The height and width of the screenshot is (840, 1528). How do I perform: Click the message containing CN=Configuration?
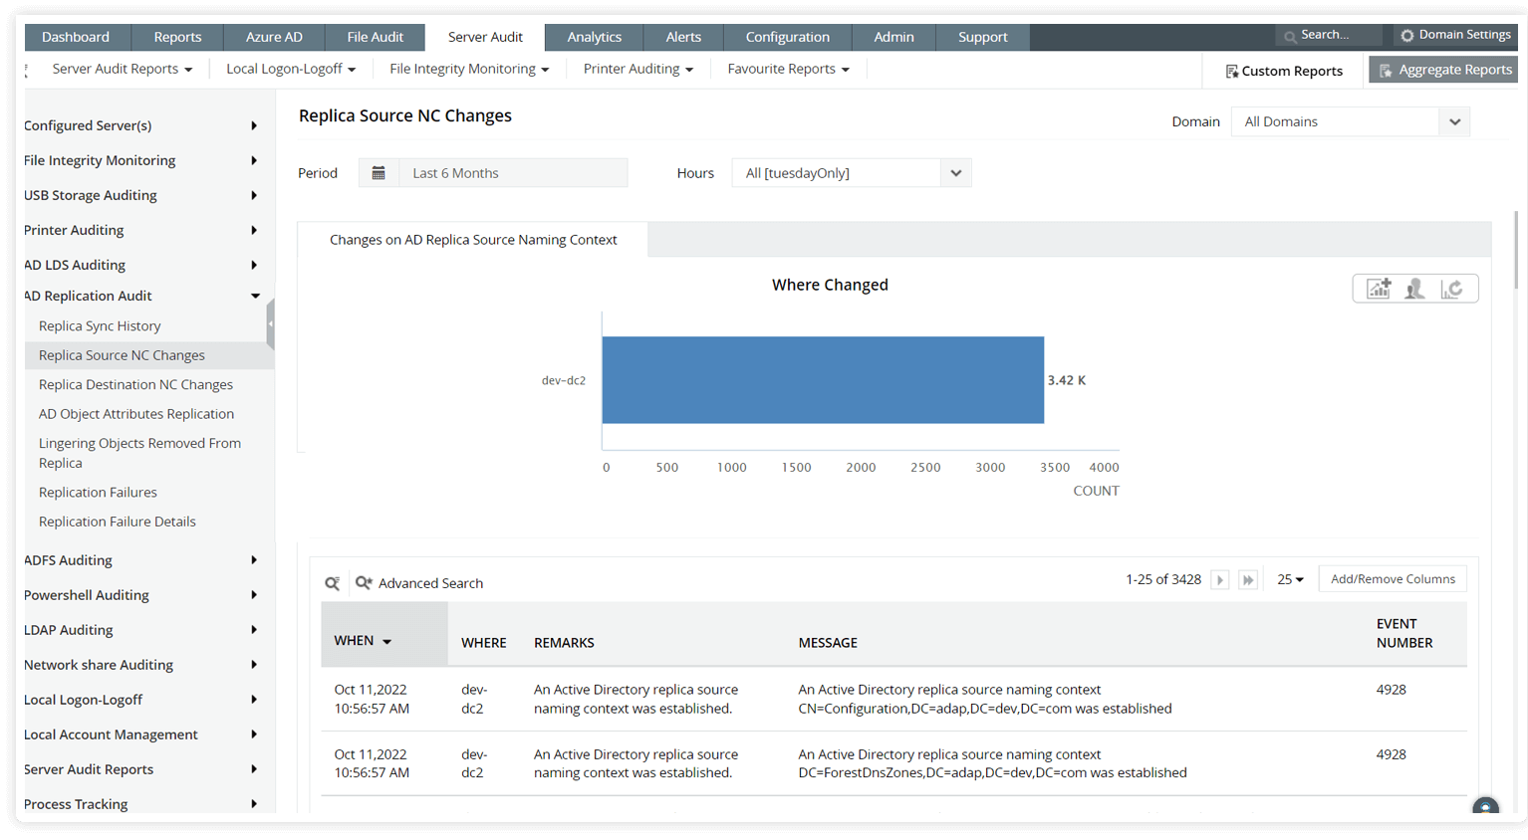(x=985, y=699)
